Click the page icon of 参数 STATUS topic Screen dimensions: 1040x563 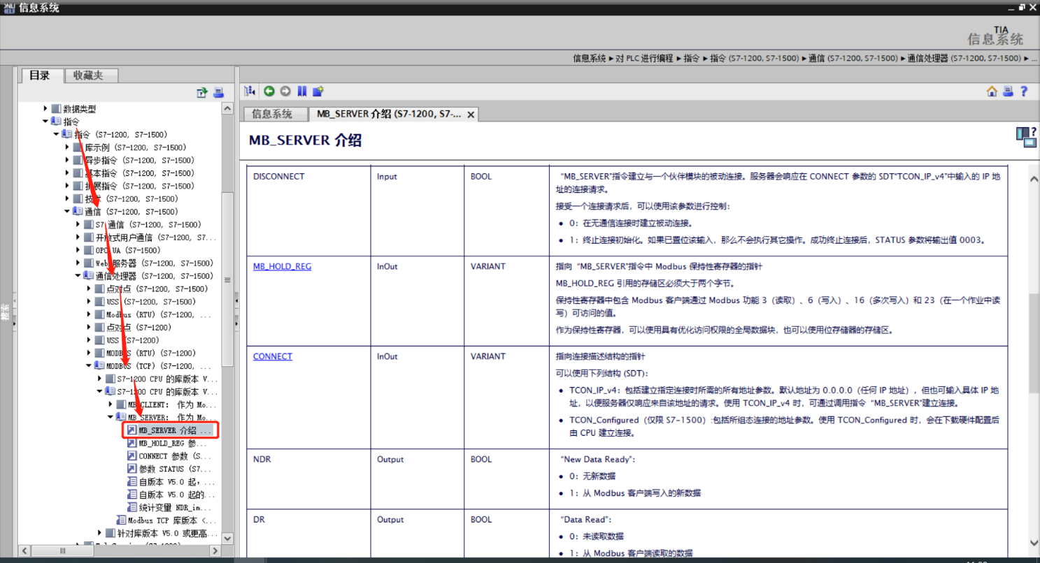[132, 469]
